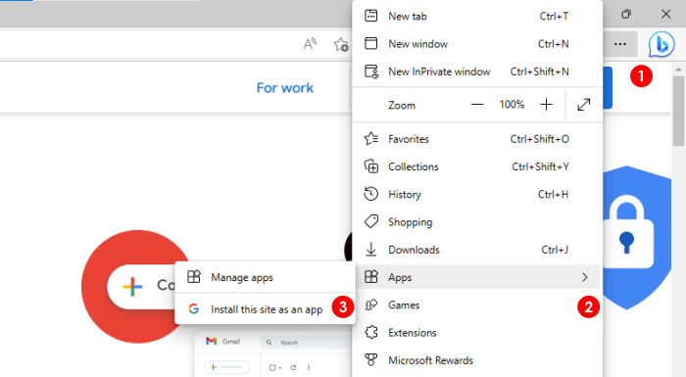Viewport: 686px width, 377px height.
Task: Select Install this site as an app
Action: (x=265, y=309)
